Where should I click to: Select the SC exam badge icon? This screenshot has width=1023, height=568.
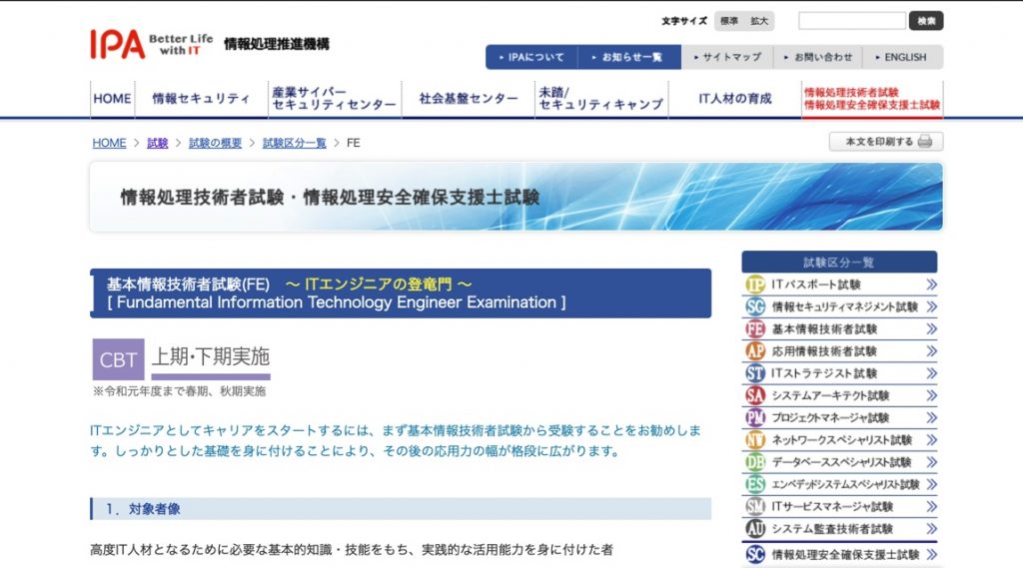point(755,554)
